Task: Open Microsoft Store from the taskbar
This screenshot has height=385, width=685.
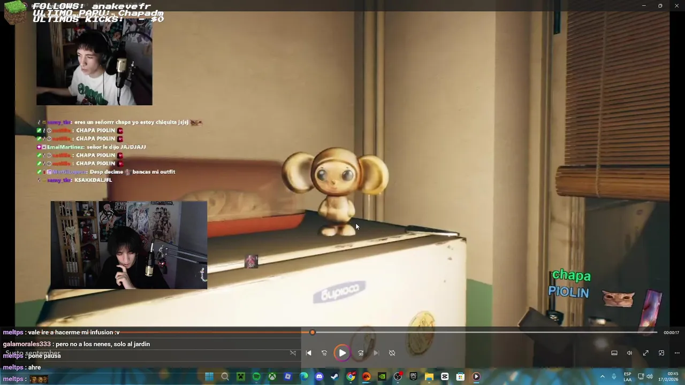Action: point(460,376)
